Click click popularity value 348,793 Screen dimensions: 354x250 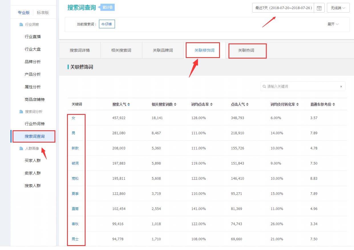238,118
